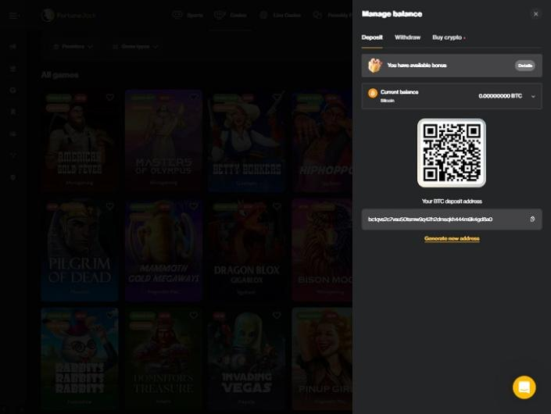Screen dimensions: 551x414
Task: Copy the BTC deposit address
Action: [x=532, y=219]
